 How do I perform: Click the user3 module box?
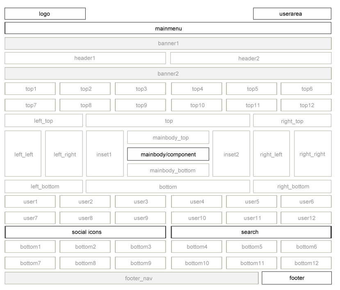pos(141,201)
